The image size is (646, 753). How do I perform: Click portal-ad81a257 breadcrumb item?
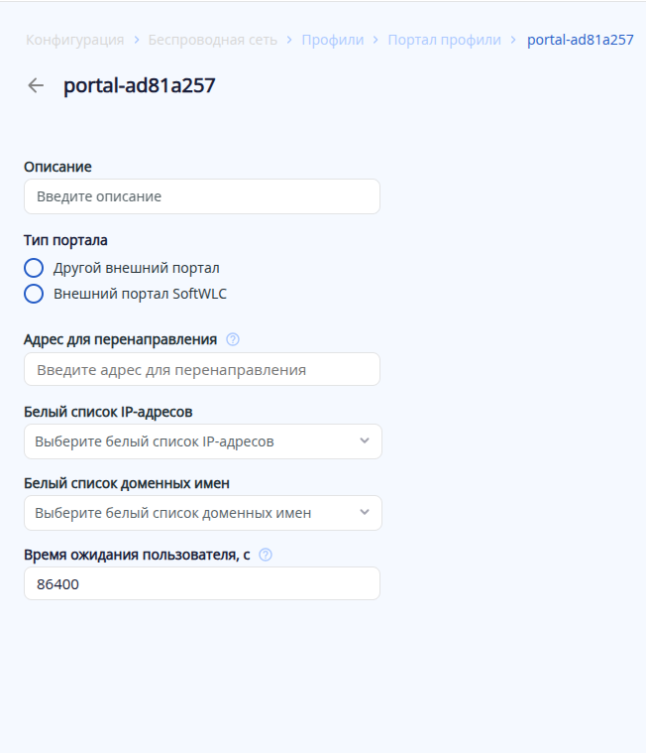click(581, 40)
